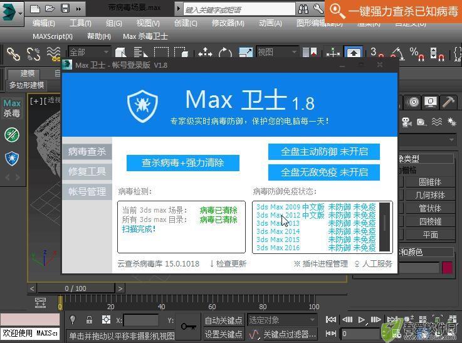Open the reference coordinate 视图 dropdown
Viewport: 462px width, 343px height.
pos(277,52)
